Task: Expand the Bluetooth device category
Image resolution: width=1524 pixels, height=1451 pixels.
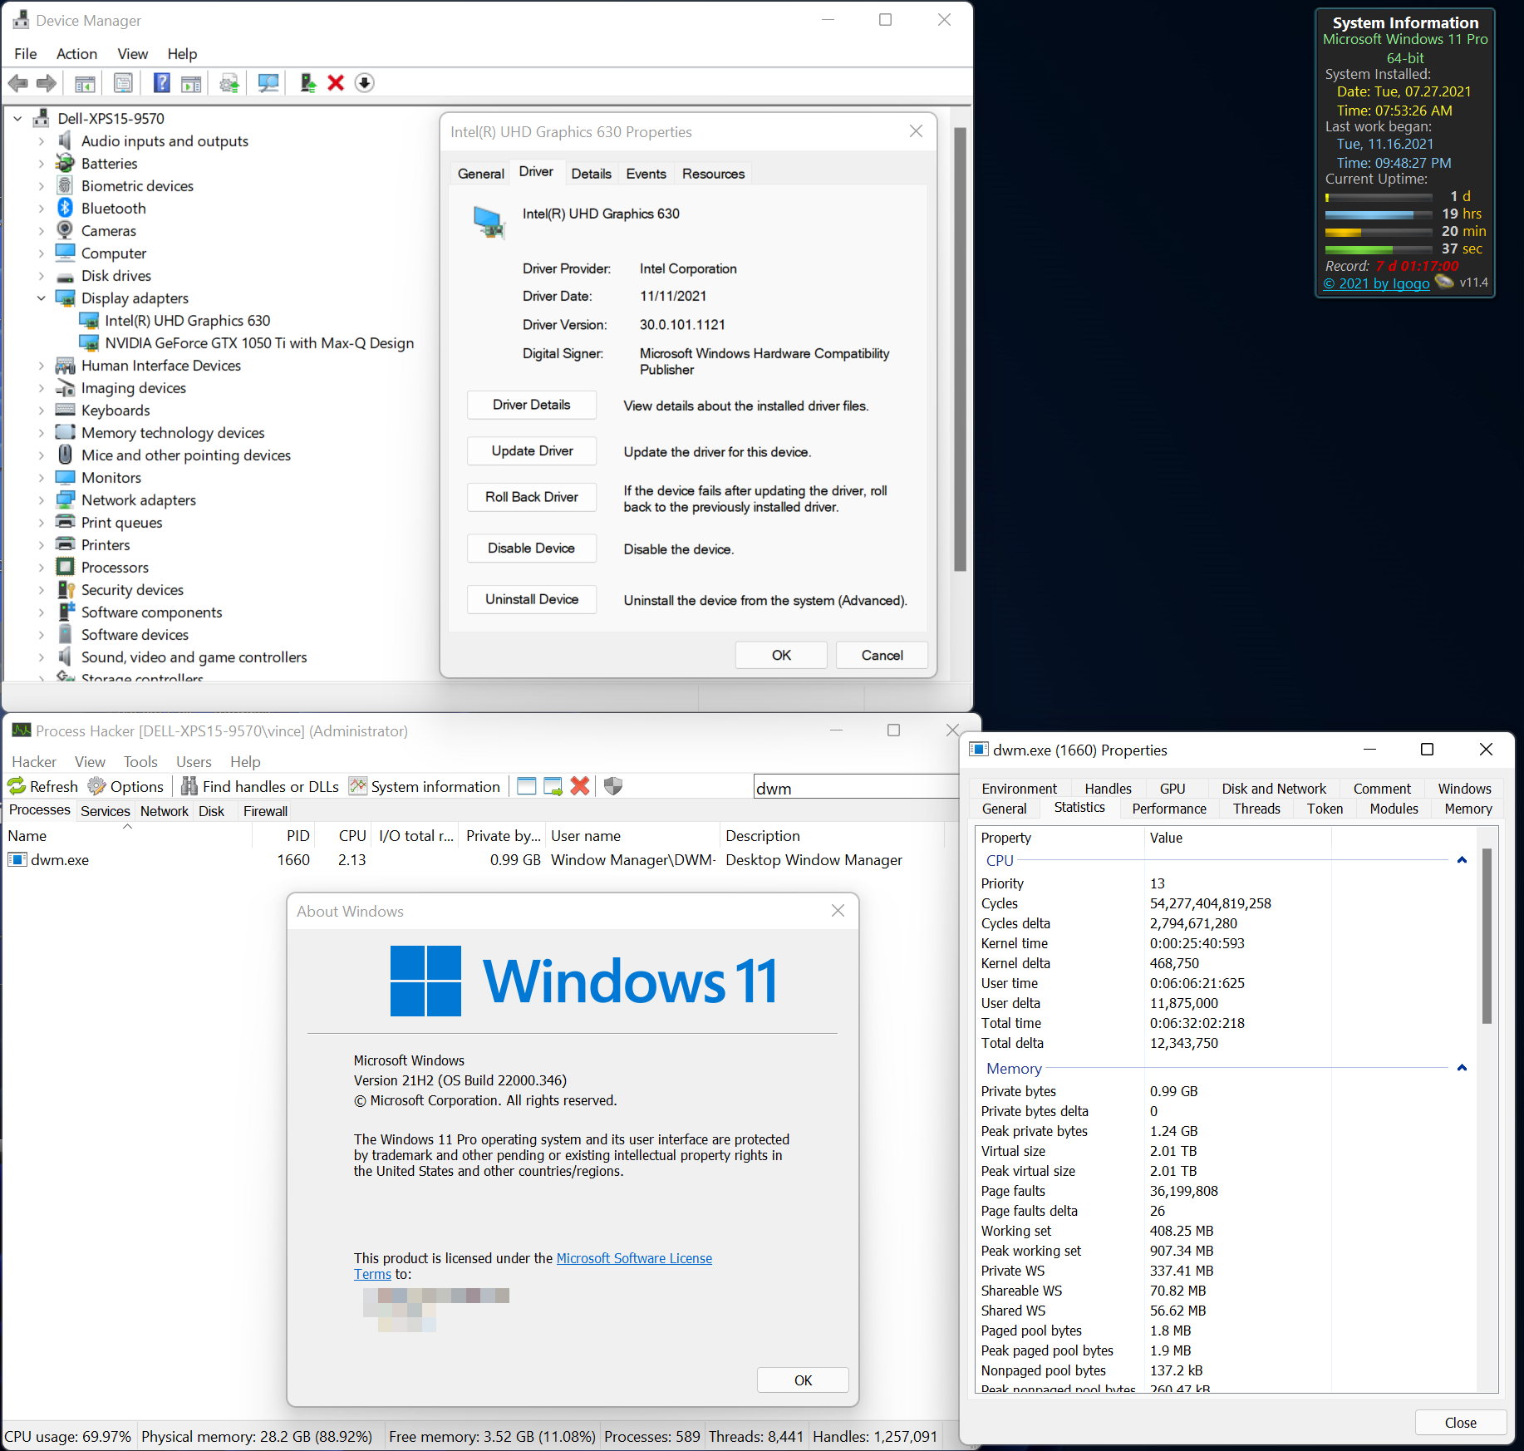Action: tap(41, 208)
